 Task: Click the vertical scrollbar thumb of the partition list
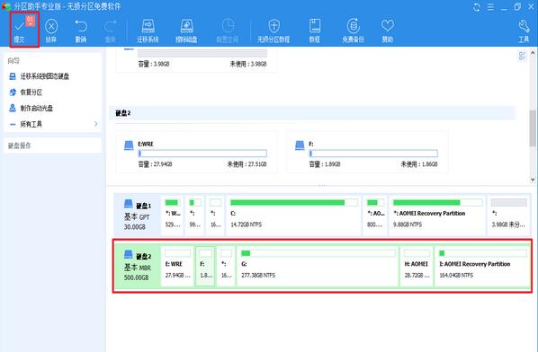[533, 128]
